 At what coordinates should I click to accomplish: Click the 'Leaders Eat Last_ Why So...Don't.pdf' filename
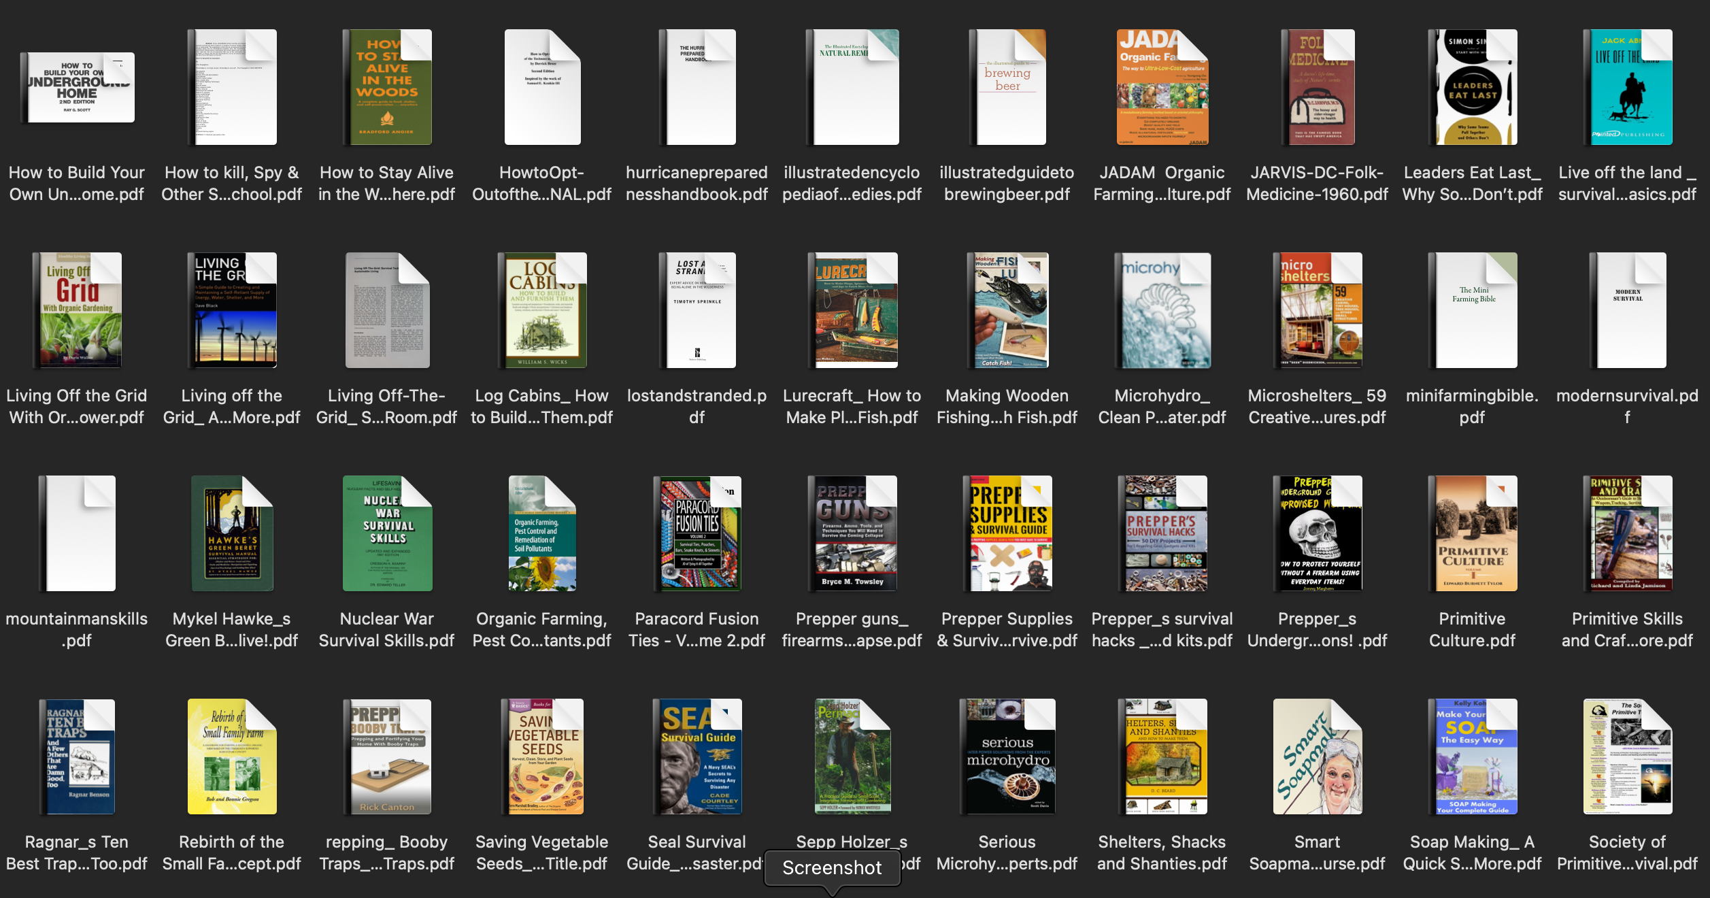1473,184
